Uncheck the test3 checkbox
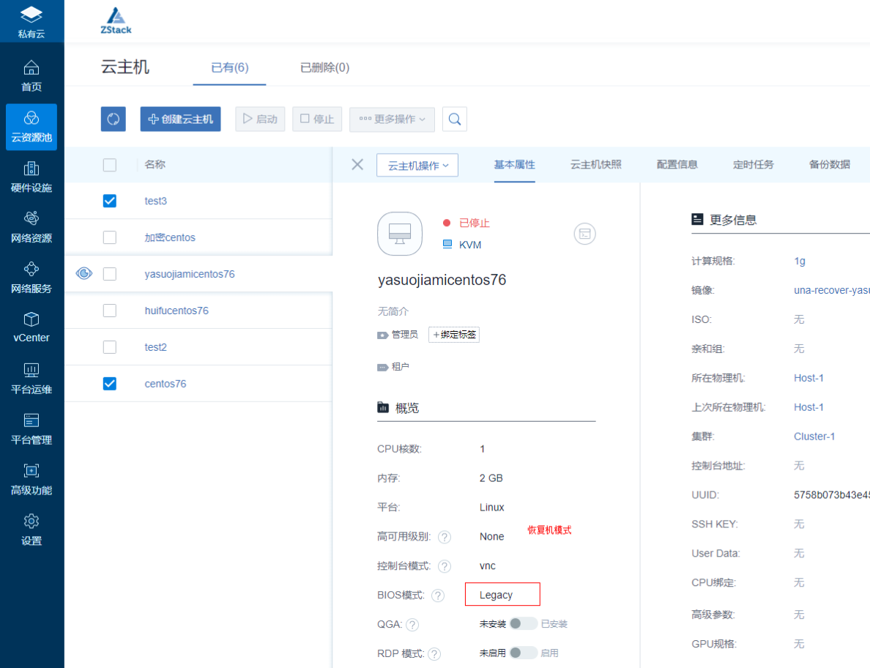 click(x=110, y=201)
